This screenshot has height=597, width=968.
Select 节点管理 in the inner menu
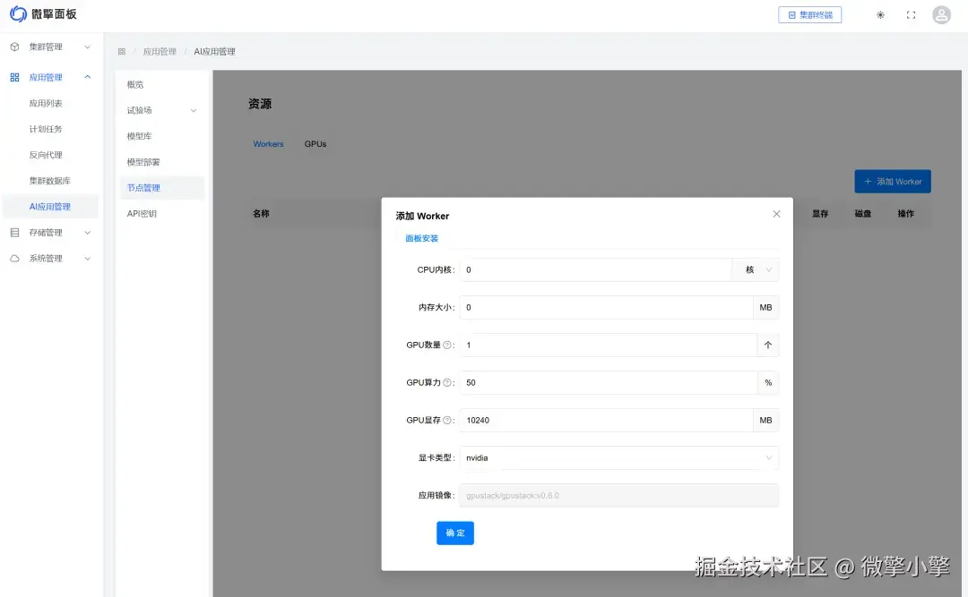point(144,188)
